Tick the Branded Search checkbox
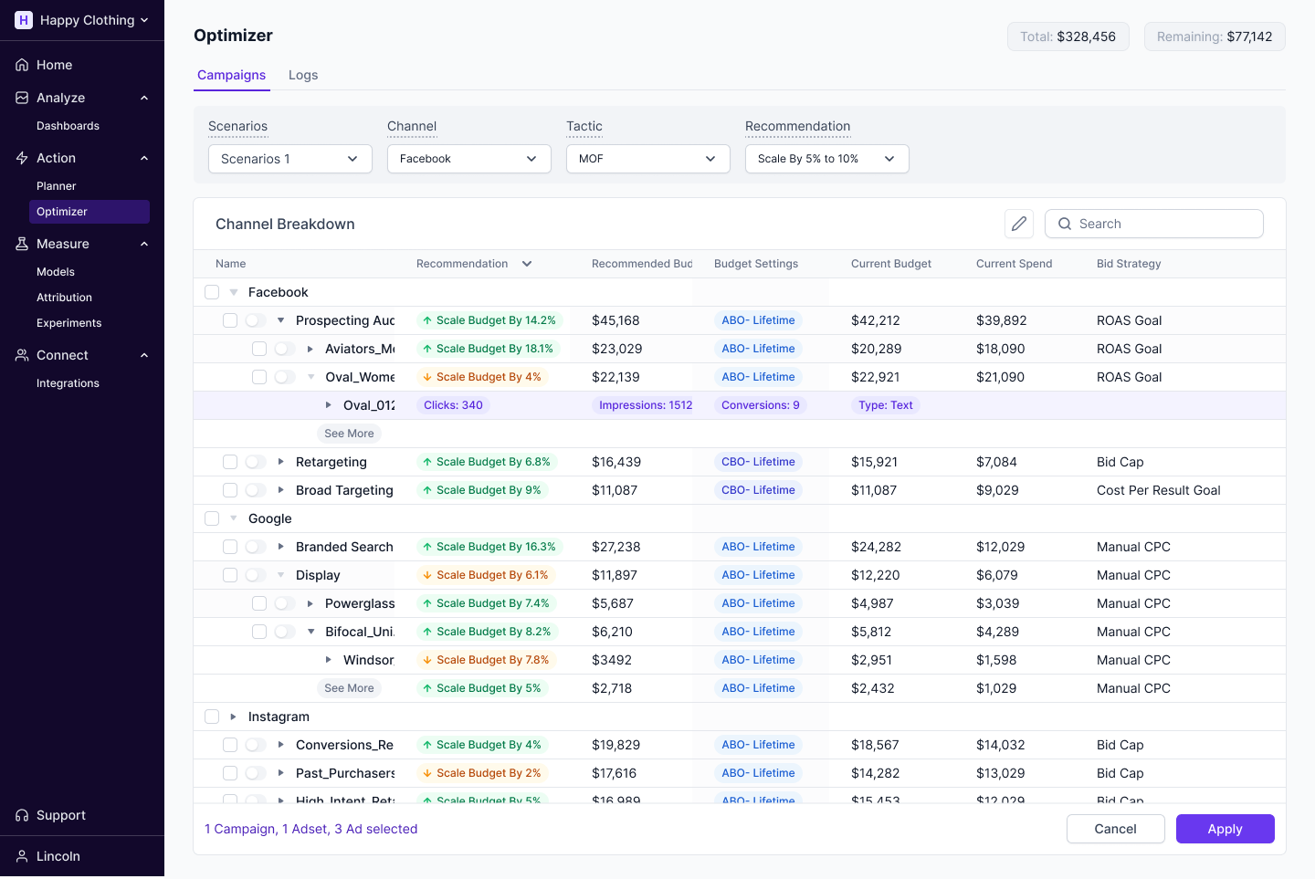Viewport: 1315px width, 879px height. [x=230, y=547]
